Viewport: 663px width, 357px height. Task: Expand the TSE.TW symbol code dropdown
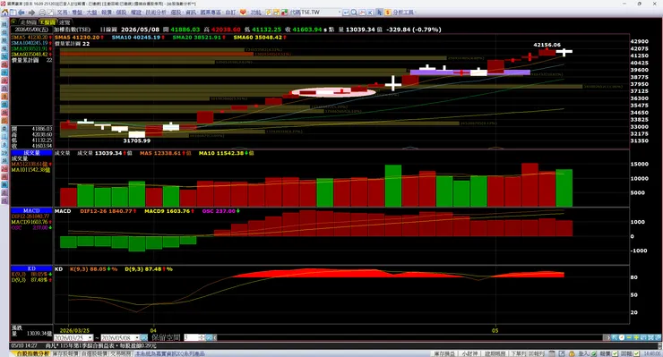coord(339,13)
